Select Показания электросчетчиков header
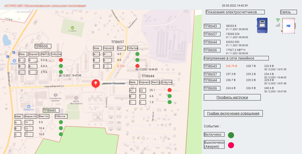Image resolution: width=302 pixels, height=154 pixels. point(235,12)
